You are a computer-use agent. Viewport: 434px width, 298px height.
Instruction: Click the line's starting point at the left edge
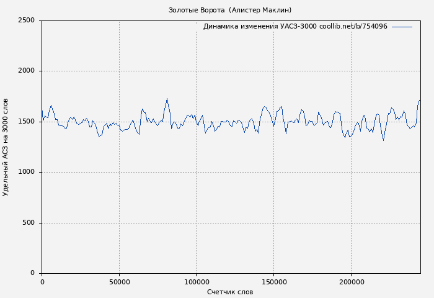pyautogui.click(x=42, y=111)
